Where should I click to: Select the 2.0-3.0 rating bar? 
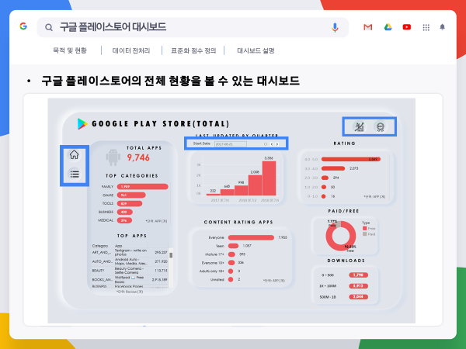[325, 178]
